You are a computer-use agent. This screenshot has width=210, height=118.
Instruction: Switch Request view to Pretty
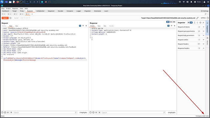point(4,26)
